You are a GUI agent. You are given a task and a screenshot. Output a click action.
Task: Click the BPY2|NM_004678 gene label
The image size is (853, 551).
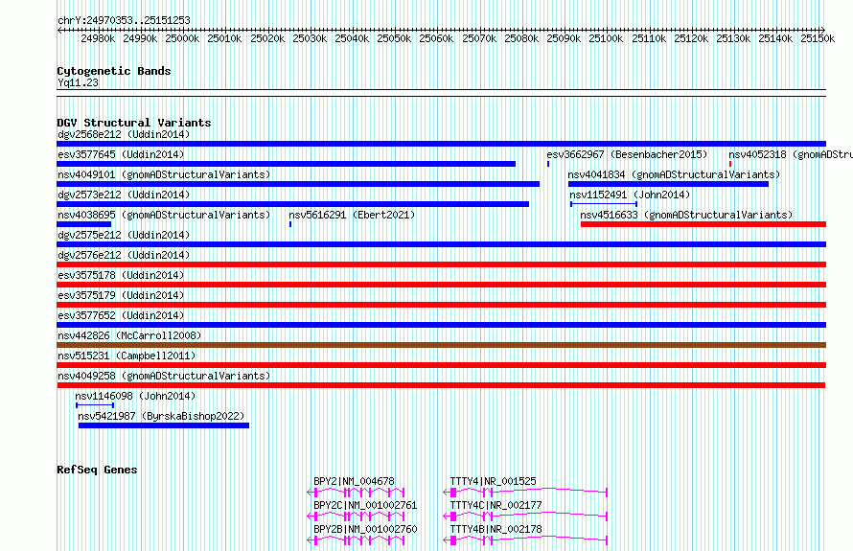pyautogui.click(x=354, y=481)
